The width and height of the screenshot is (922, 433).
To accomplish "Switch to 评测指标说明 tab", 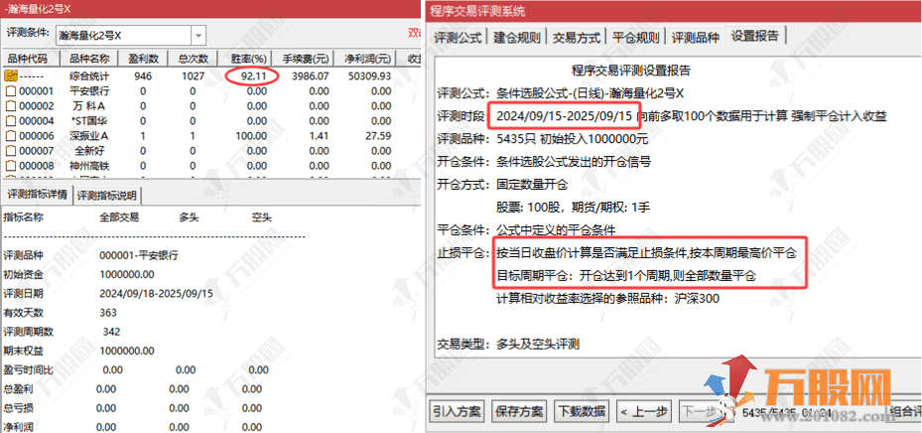I will pos(107,196).
